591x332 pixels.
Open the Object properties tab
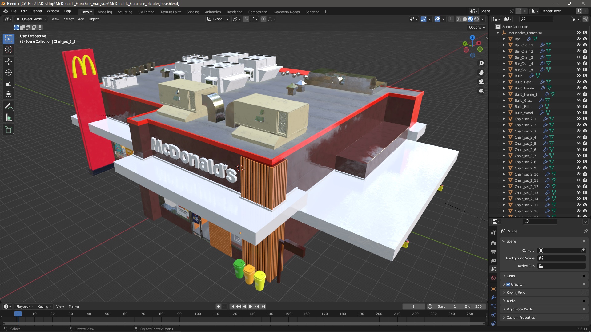[493, 289]
